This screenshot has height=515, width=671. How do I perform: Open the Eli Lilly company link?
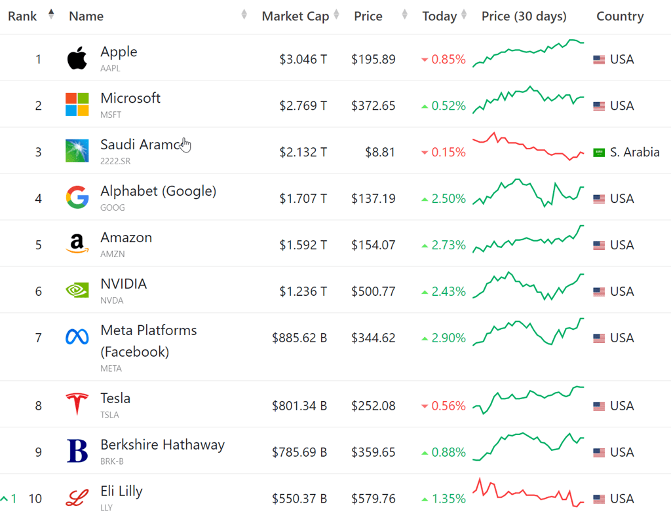tap(121, 491)
